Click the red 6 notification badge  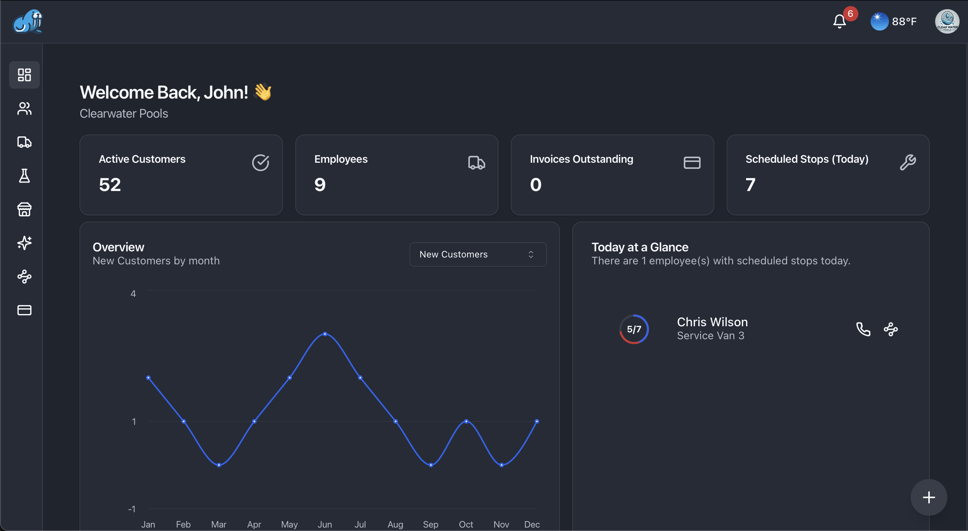pos(850,14)
